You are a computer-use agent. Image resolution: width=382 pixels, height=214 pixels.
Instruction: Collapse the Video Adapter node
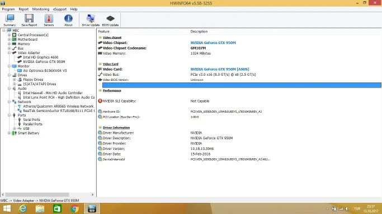(x=9, y=52)
